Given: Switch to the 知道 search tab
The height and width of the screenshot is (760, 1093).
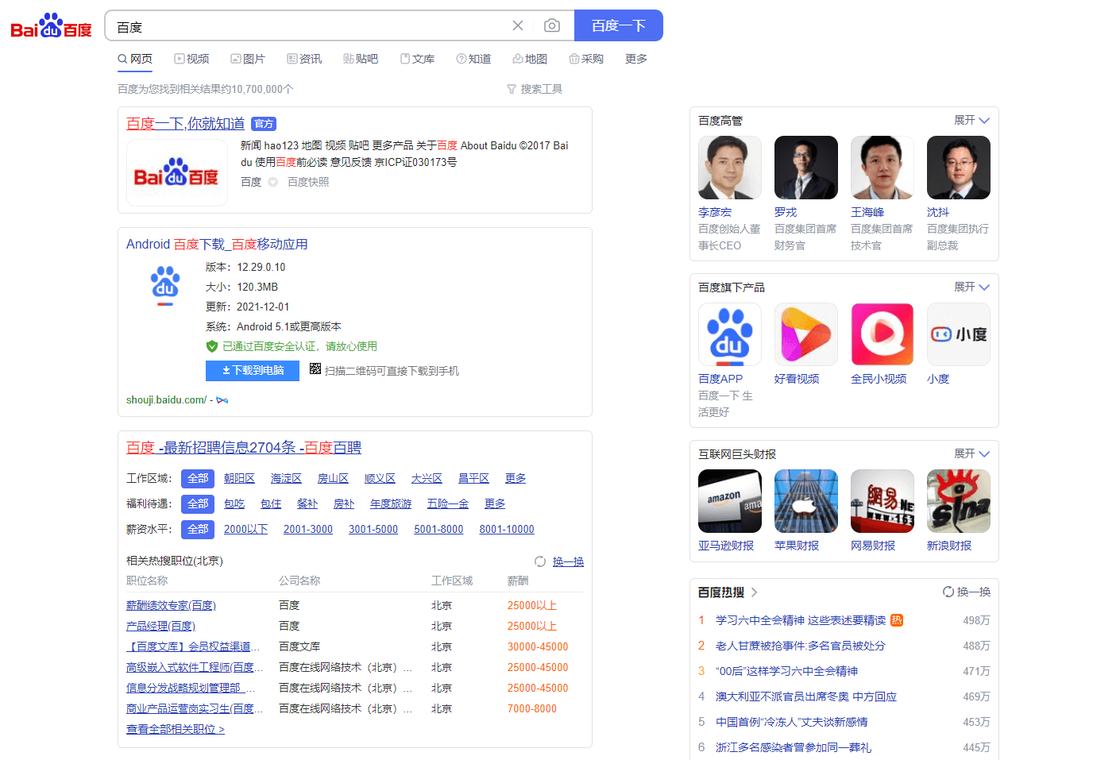Looking at the screenshot, I should click(473, 59).
